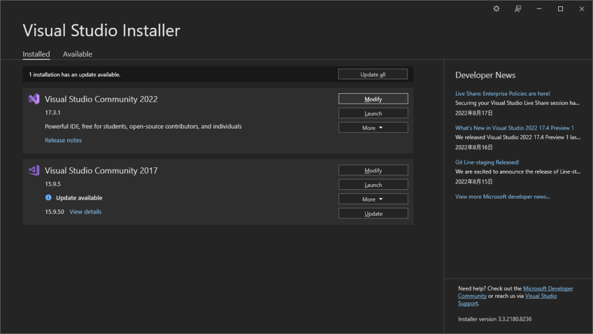
Task: Switch to the Available tab
Action: tap(78, 54)
